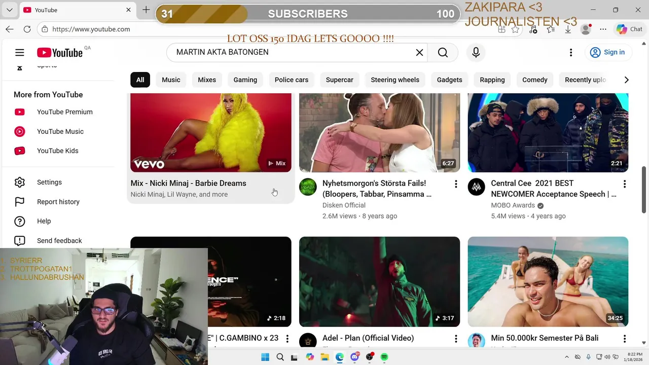This screenshot has width=649, height=365.
Task: Start voice search with the microphone
Action: 476,52
